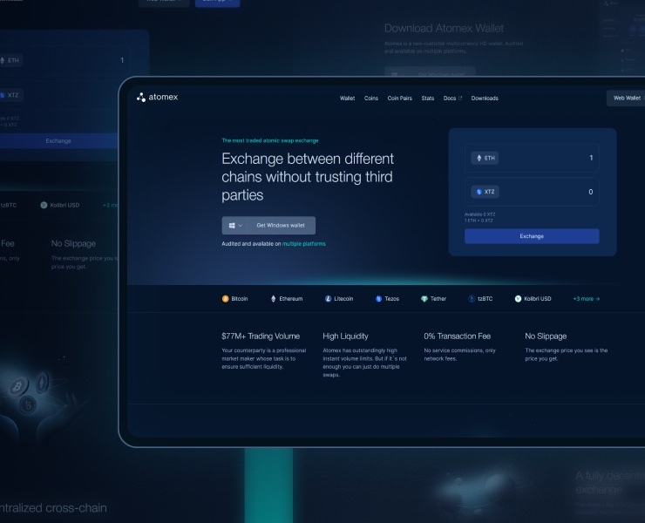Click Exchange button in background left window
Screen dimensions: 645x523
click(x=58, y=140)
